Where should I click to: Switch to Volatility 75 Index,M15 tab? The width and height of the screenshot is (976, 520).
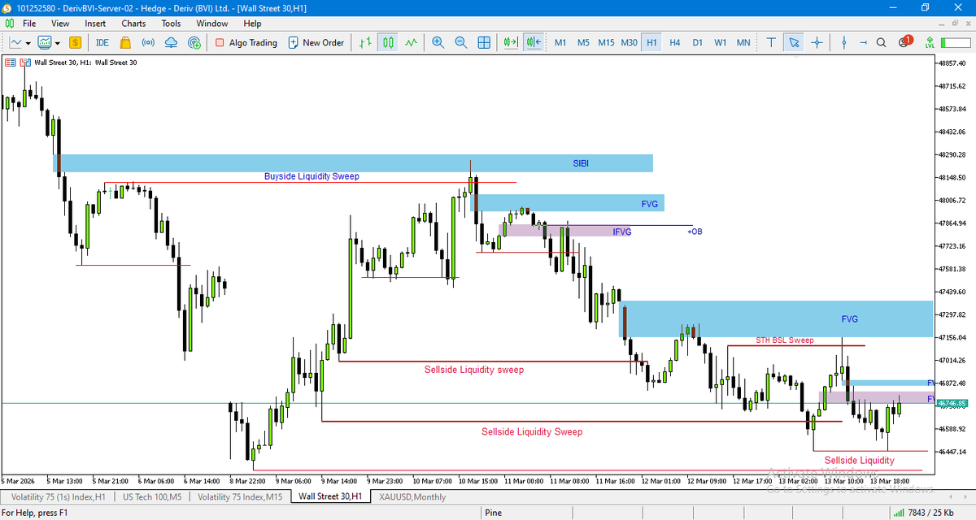[x=240, y=496]
